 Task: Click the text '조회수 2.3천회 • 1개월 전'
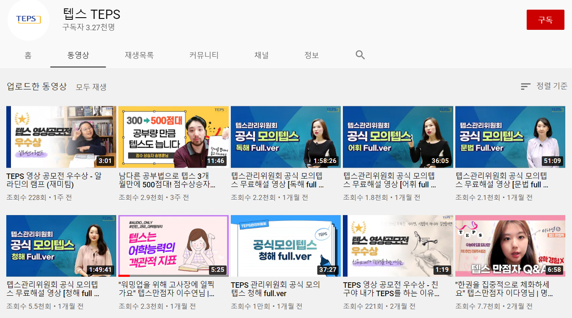coord(157,307)
